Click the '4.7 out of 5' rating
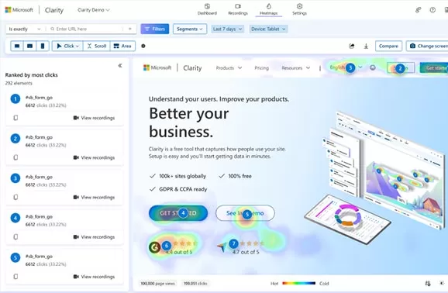The image size is (448, 293). click(246, 252)
